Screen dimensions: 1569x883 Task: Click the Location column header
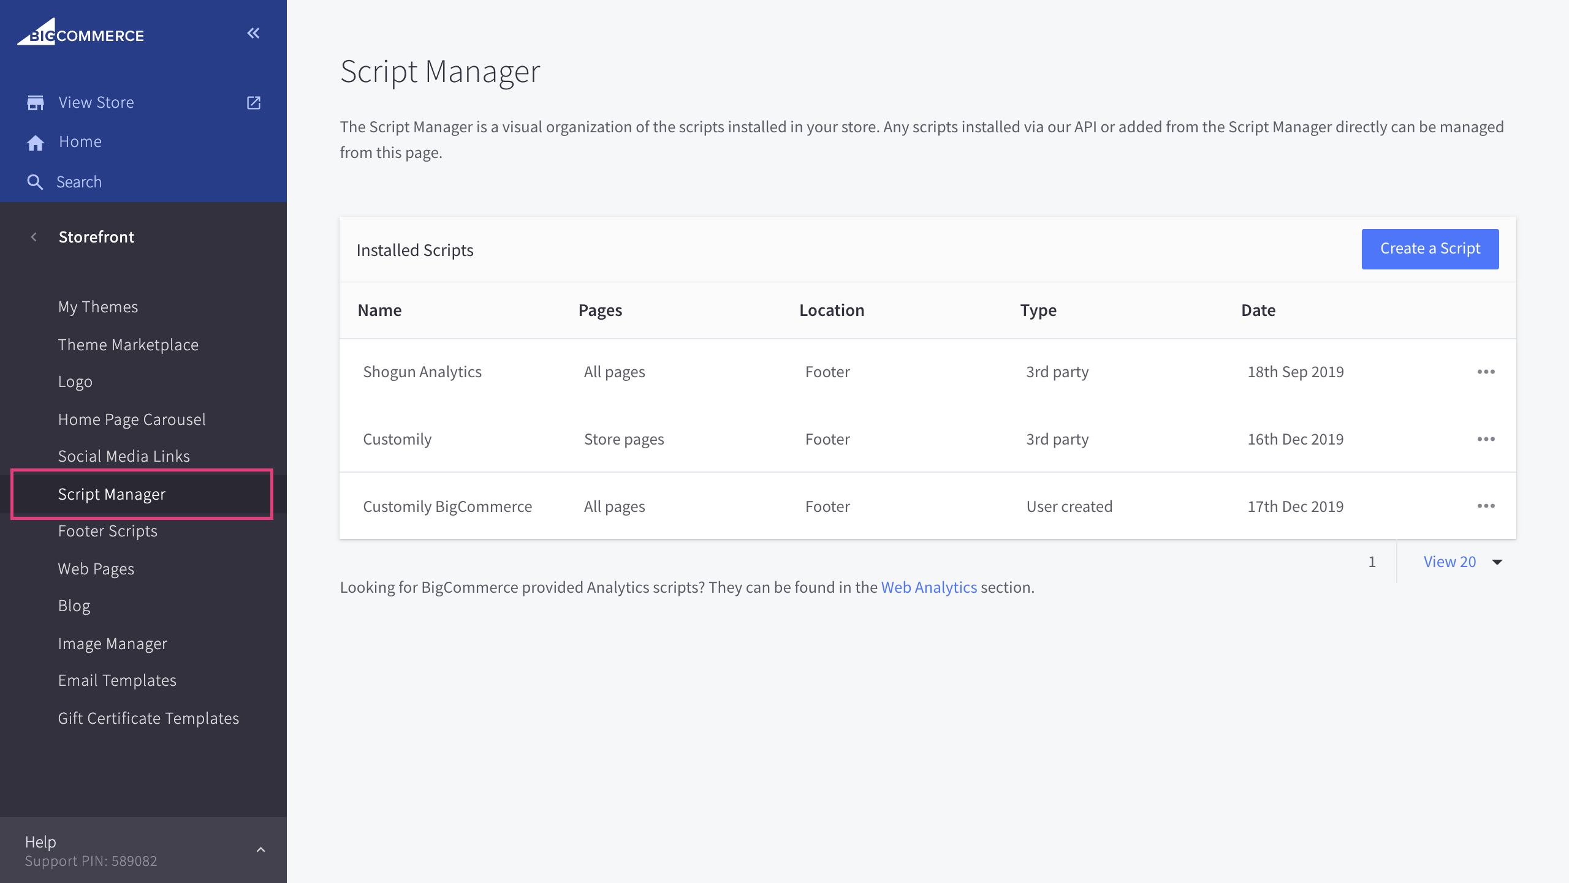(832, 310)
